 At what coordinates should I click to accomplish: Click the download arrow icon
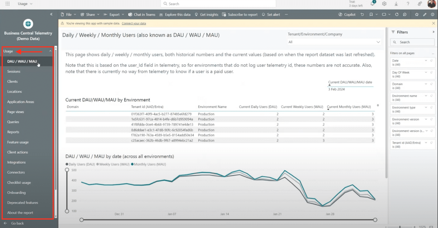(x=396, y=4)
